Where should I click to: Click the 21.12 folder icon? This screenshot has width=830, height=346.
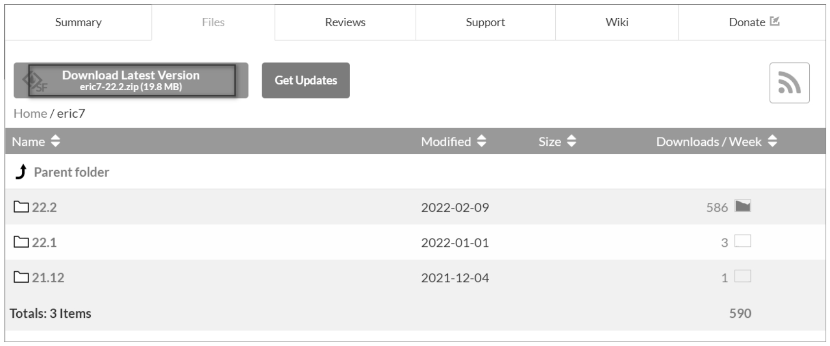click(21, 277)
